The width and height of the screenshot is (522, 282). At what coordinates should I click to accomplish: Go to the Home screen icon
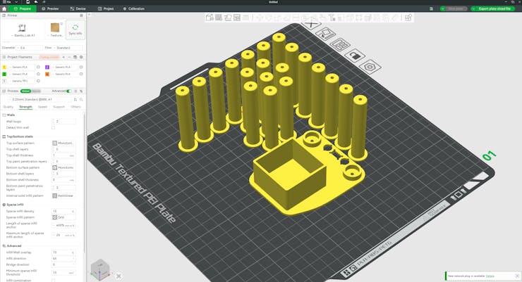pyautogui.click(x=4, y=8)
